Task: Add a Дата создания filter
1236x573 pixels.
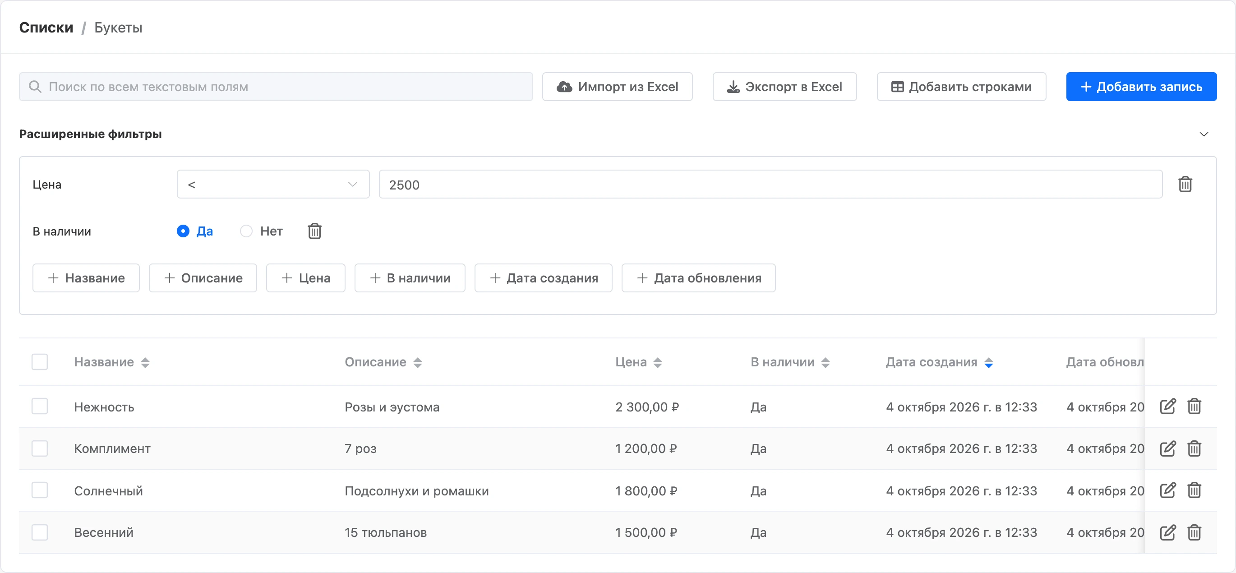Action: pyautogui.click(x=543, y=278)
